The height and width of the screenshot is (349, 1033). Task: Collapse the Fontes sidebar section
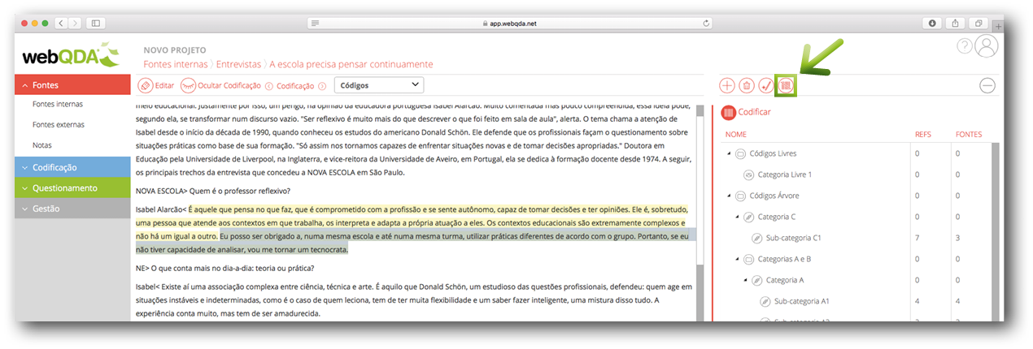click(72, 84)
